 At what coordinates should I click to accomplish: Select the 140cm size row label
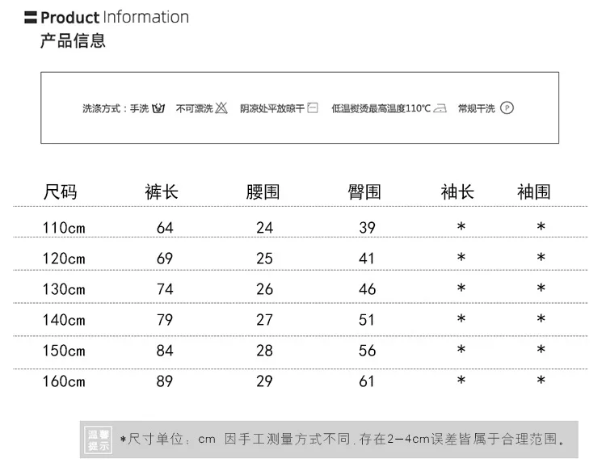(64, 320)
